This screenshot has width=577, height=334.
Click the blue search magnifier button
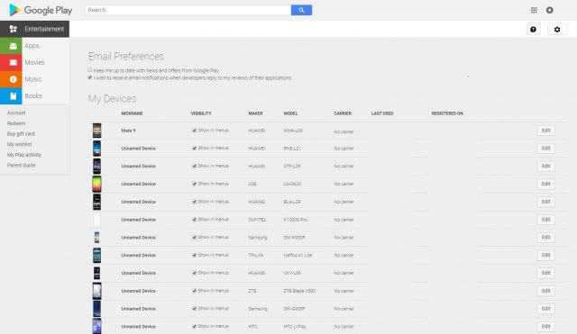click(x=301, y=10)
